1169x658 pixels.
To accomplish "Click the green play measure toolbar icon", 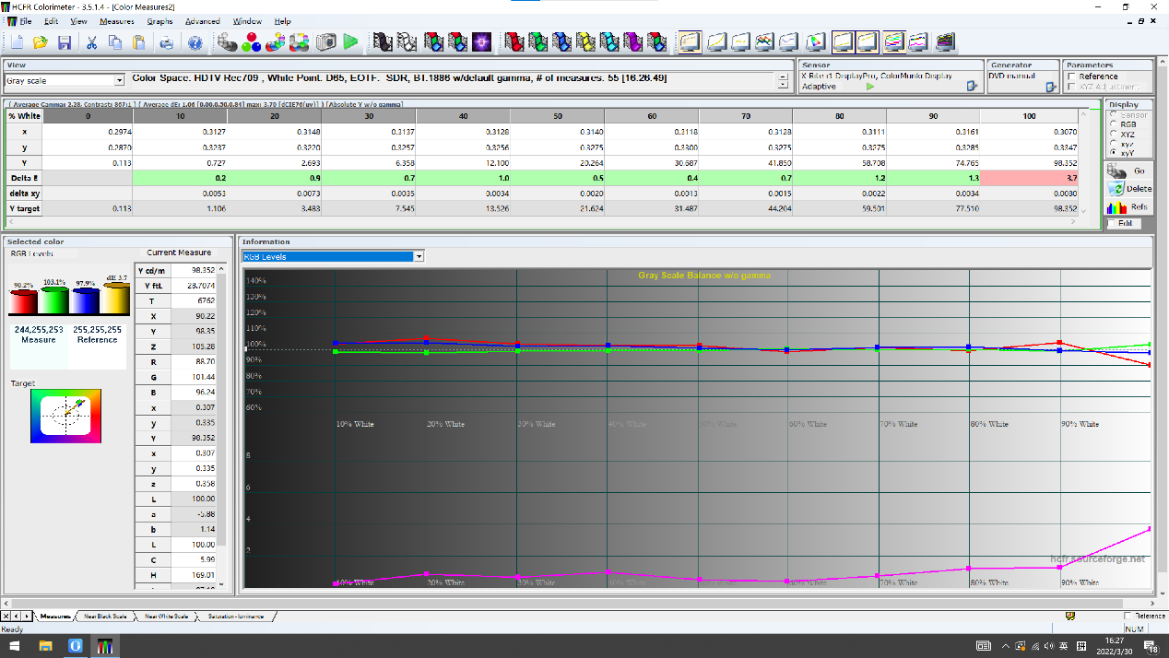I will (350, 41).
